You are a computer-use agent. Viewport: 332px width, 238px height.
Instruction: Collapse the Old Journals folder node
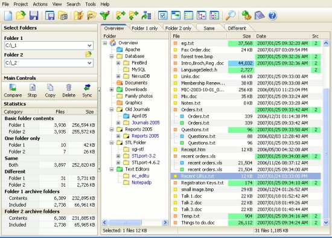click(x=112, y=109)
